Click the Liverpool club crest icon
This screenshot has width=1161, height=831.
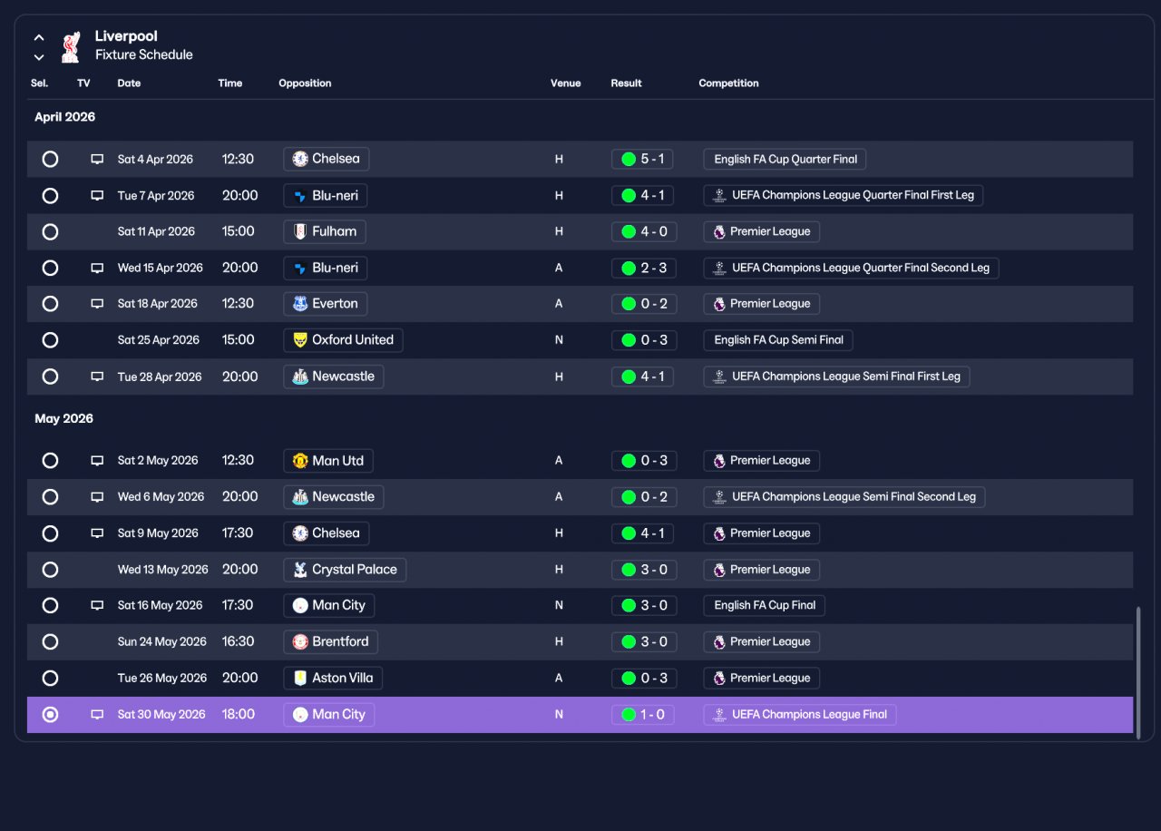[x=70, y=47]
